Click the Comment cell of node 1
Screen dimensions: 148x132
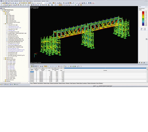click(105, 72)
